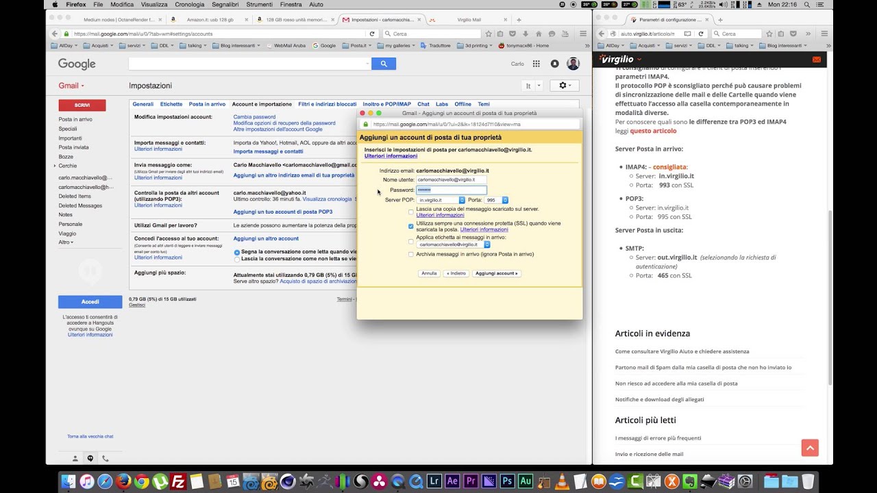This screenshot has width=877, height=493.
Task: Click the Hangouts contacts person icon
Action: click(75, 458)
